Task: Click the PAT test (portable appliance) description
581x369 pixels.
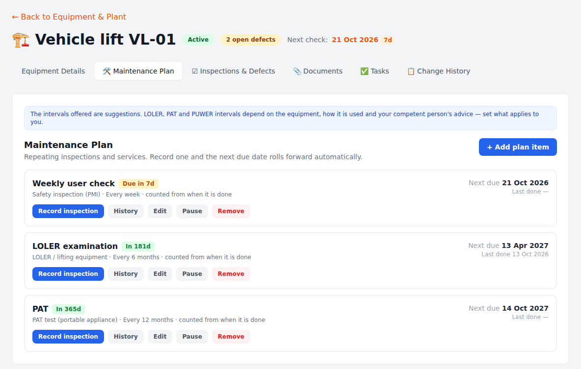Action: click(149, 320)
